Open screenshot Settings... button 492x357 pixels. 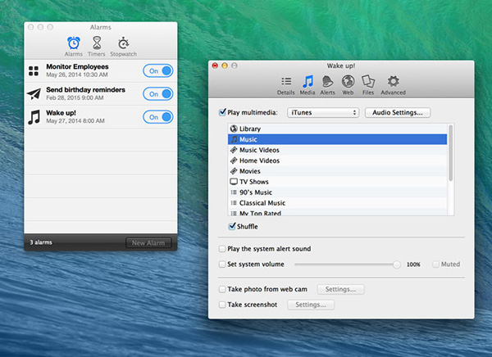311,305
